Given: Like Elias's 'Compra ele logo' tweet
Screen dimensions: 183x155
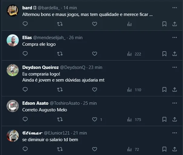Looking at the screenshot, I should click(95, 54).
